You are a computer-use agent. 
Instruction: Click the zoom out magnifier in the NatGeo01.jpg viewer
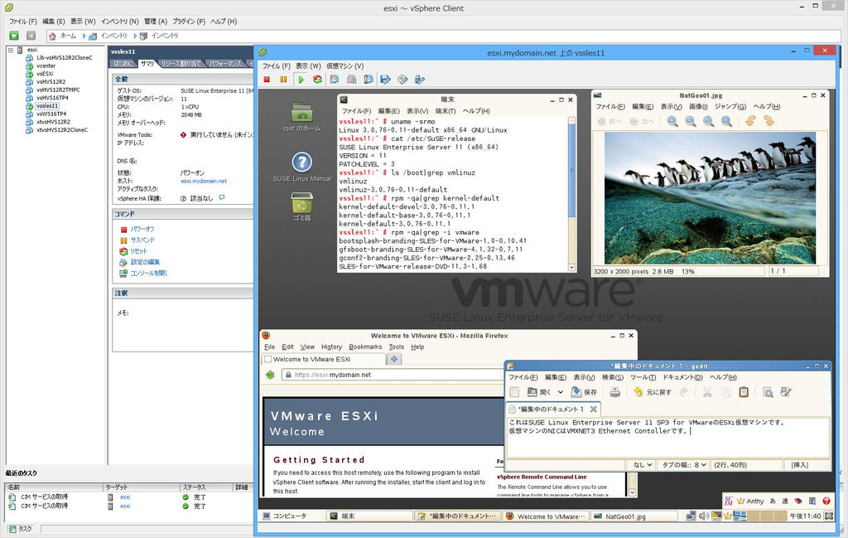[x=691, y=121]
